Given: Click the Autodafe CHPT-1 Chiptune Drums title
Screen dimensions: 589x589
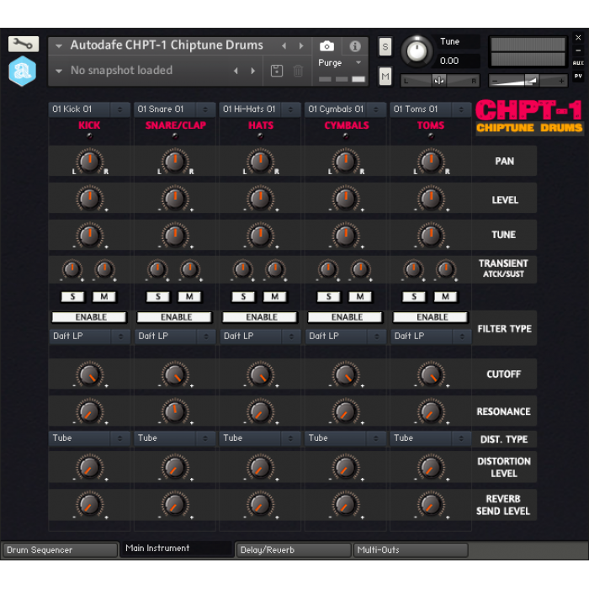Looking at the screenshot, I should coord(167,45).
